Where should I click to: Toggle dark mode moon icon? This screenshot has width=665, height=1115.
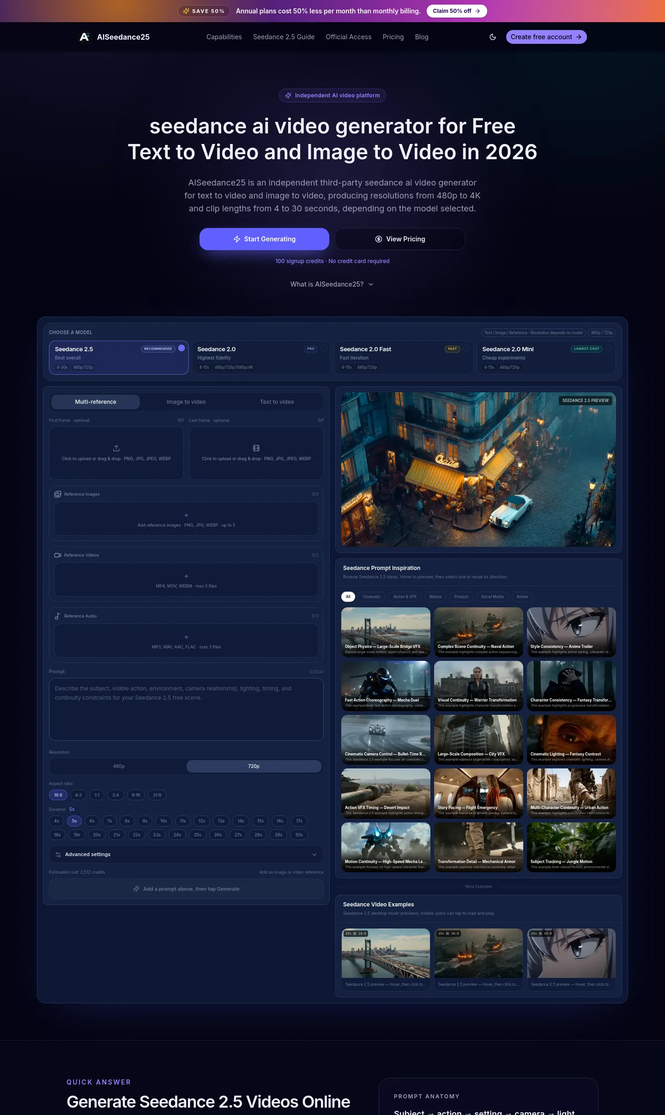[x=493, y=37]
